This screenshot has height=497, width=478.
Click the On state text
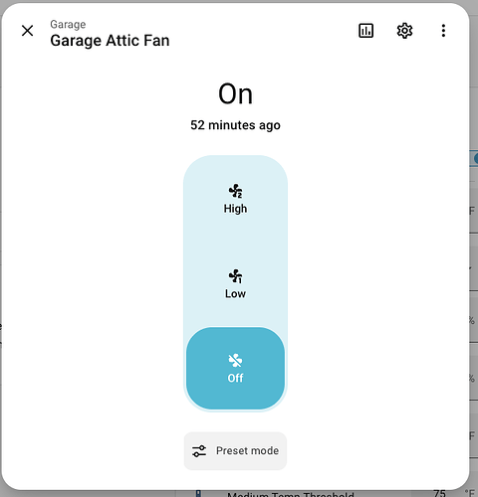(x=235, y=94)
